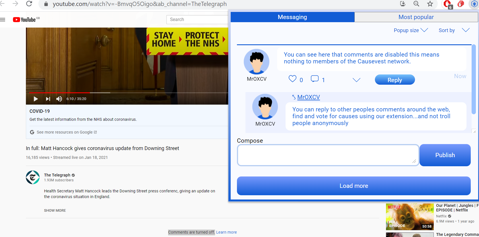Publish the composed message
Screen dimensions: 479x237
(445, 155)
